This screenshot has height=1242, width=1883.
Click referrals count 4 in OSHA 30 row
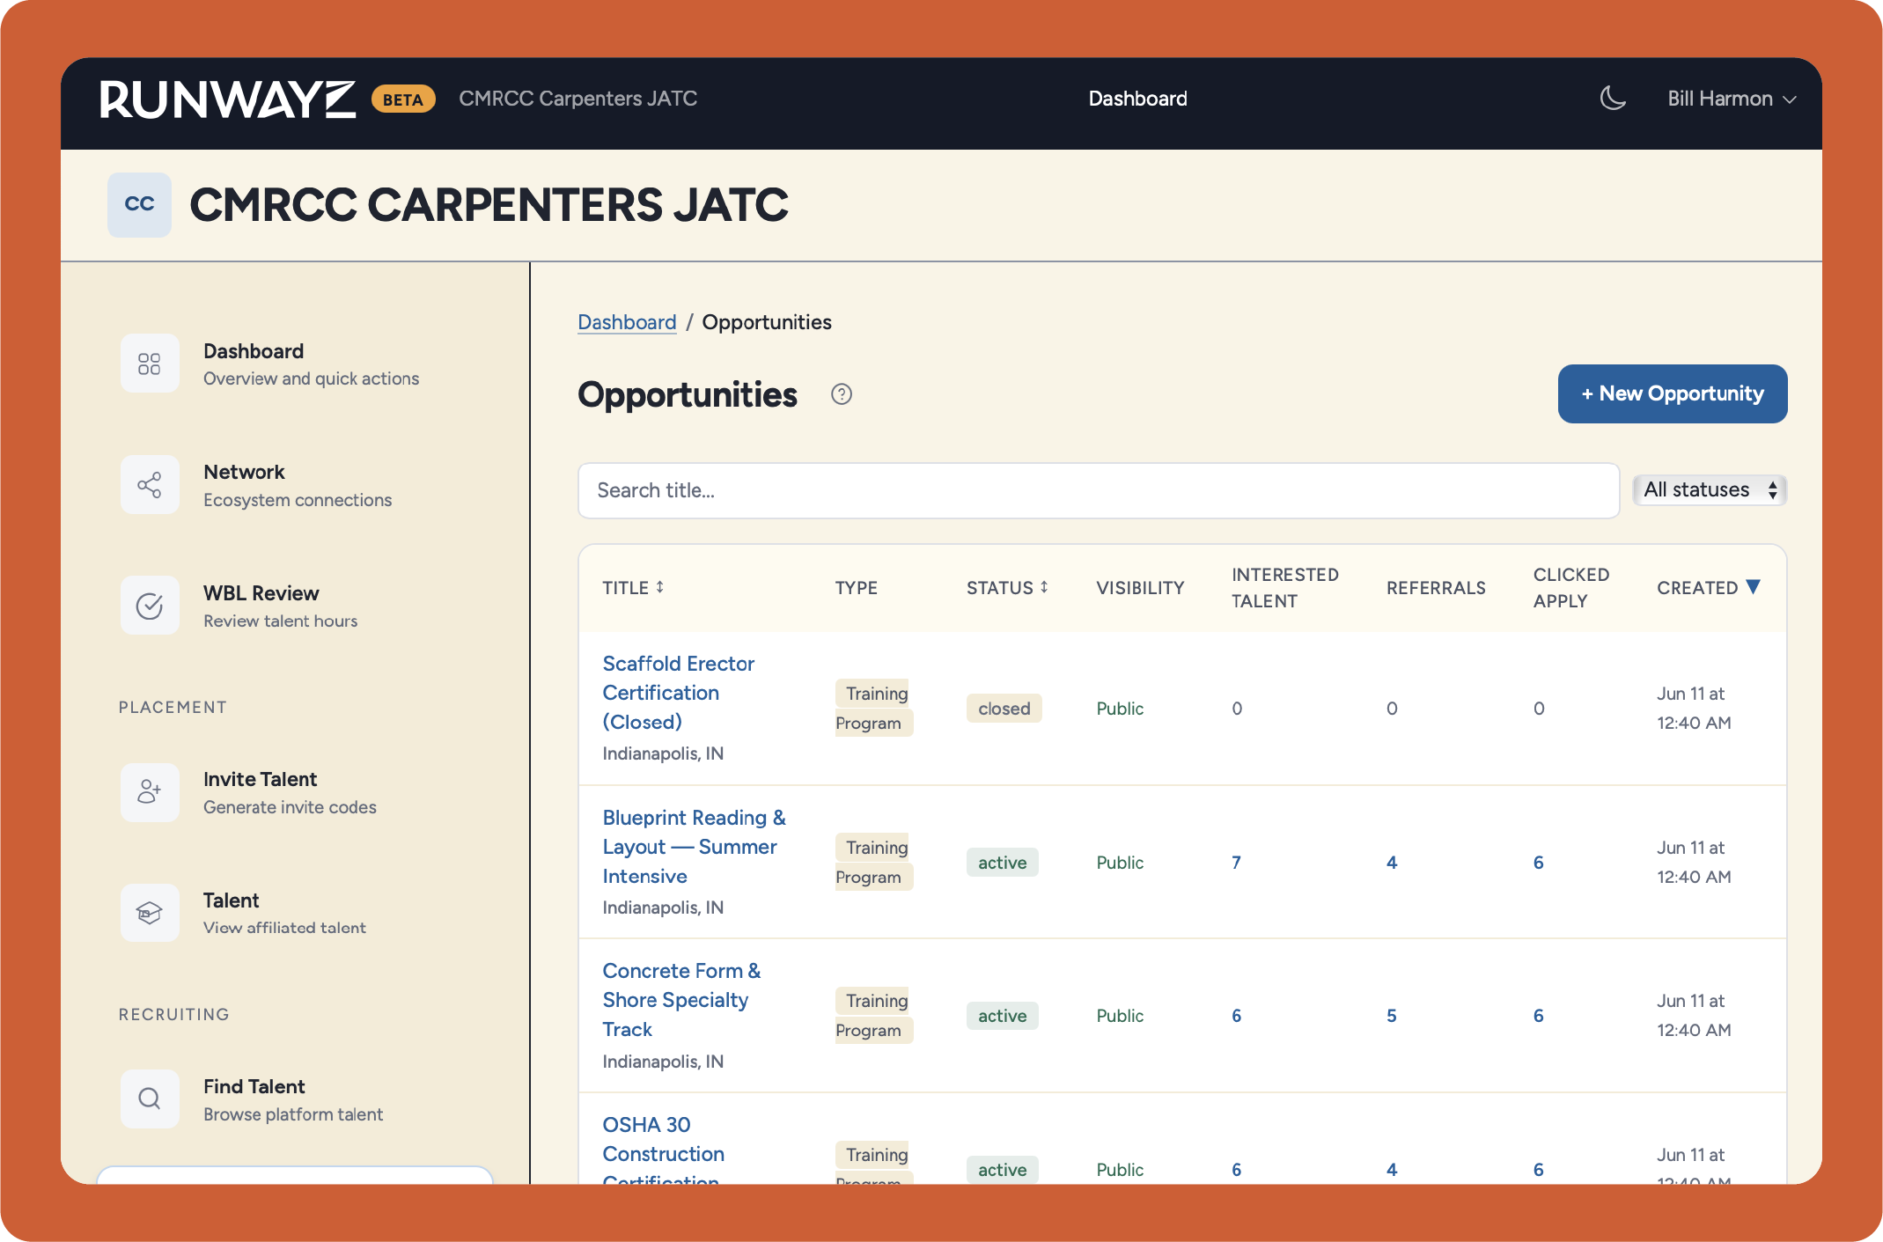1392,1169
